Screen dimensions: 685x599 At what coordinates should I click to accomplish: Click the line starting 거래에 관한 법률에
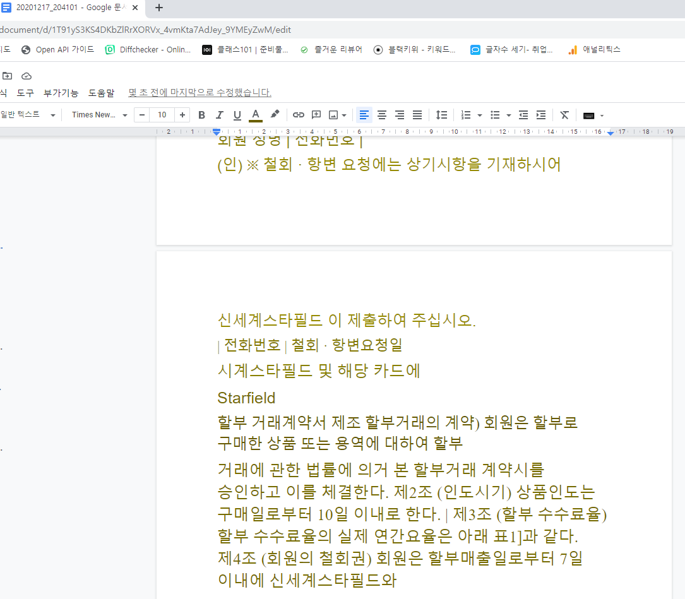coord(381,470)
